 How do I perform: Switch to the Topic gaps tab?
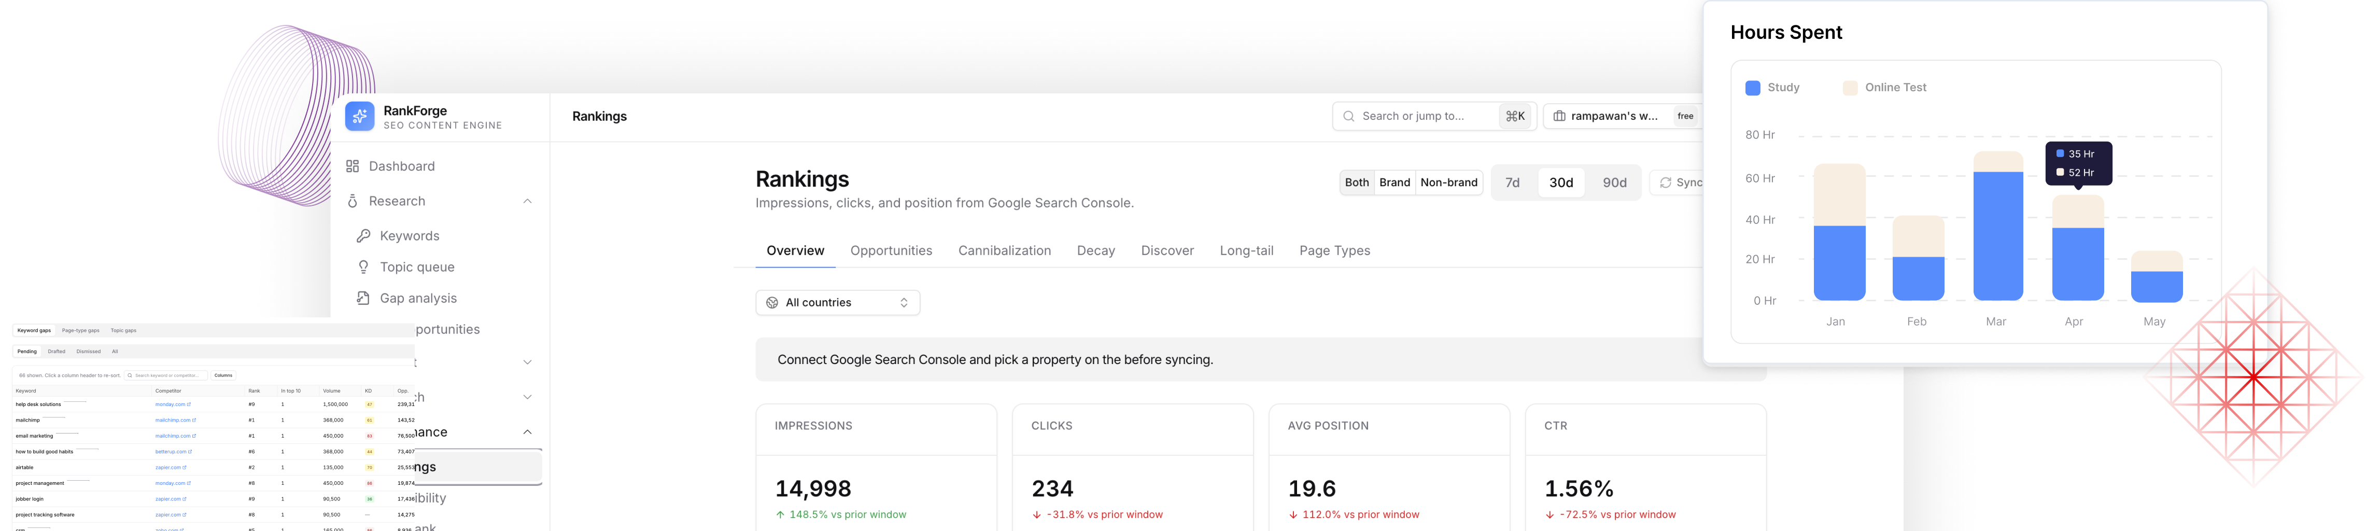(x=123, y=331)
